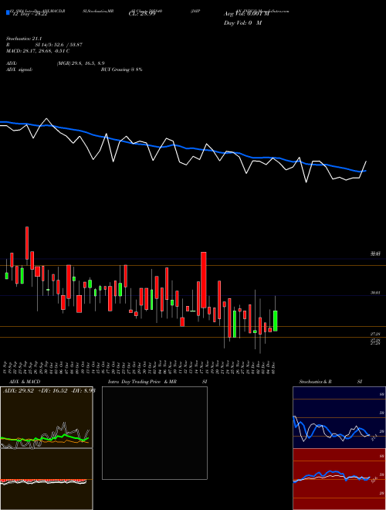This screenshot has width=386, height=510.
Task: Click the 'ADX signal:' label
Action: tap(19, 70)
